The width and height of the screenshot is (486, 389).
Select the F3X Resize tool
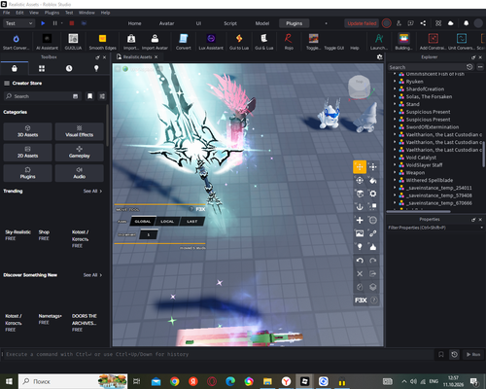[x=373, y=167]
